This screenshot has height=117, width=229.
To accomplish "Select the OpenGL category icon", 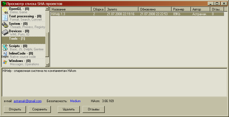I will point(5,10).
